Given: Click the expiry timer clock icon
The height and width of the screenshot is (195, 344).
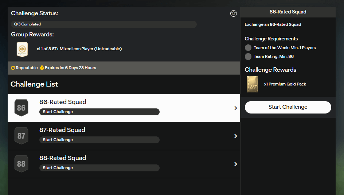Looking at the screenshot, I should tap(42, 68).
